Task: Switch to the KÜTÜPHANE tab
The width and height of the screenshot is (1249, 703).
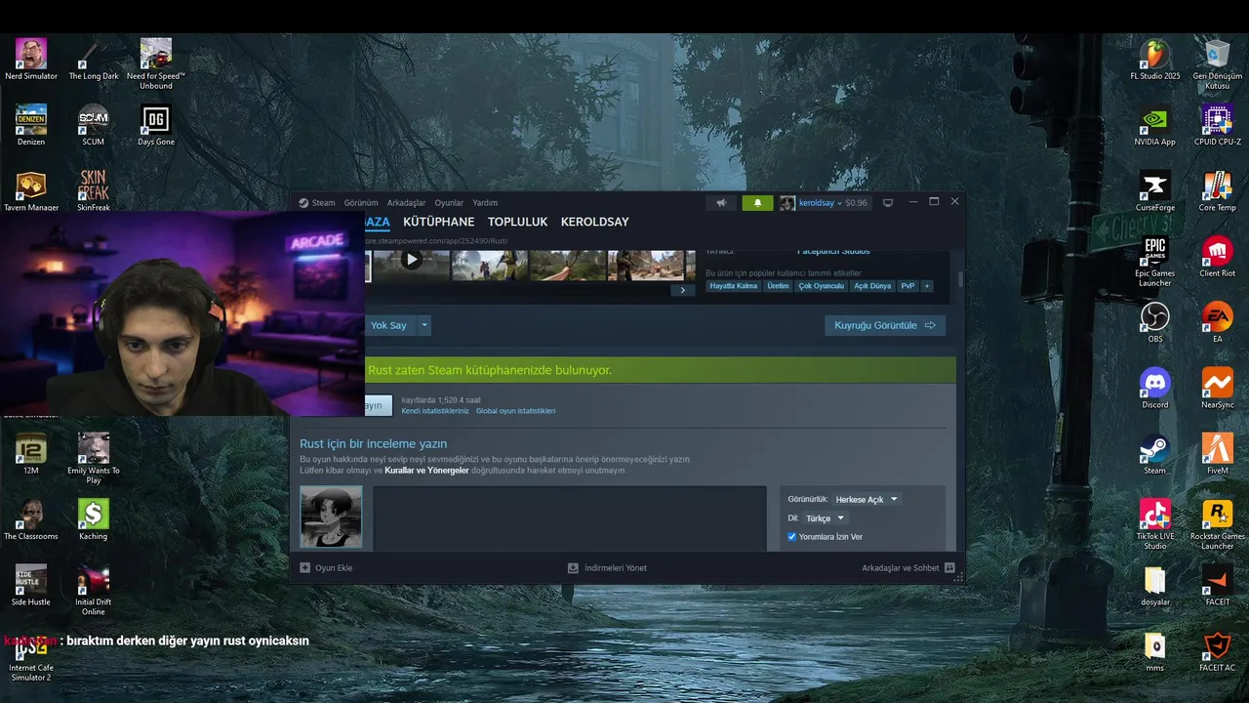Action: 438,222
